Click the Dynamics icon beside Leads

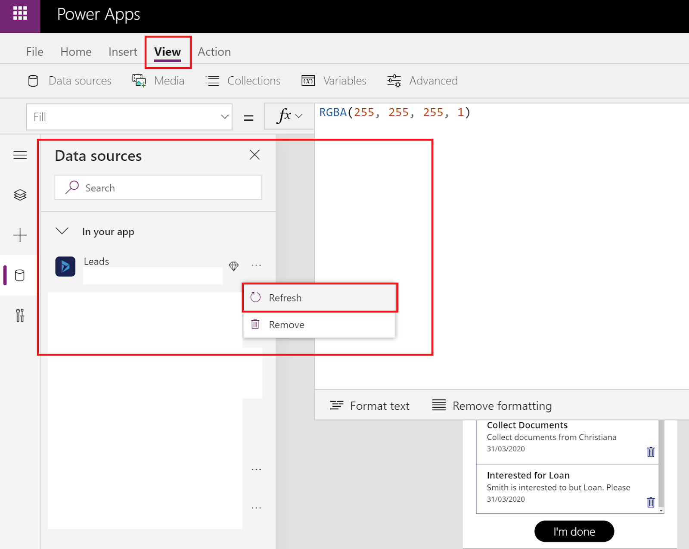pyautogui.click(x=65, y=266)
